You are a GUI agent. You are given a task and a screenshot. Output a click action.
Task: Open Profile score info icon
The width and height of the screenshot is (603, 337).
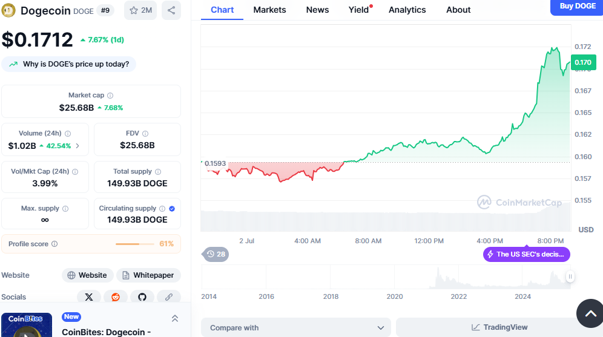click(x=54, y=244)
